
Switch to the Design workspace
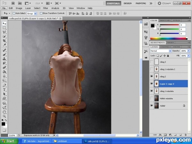point(128,4)
